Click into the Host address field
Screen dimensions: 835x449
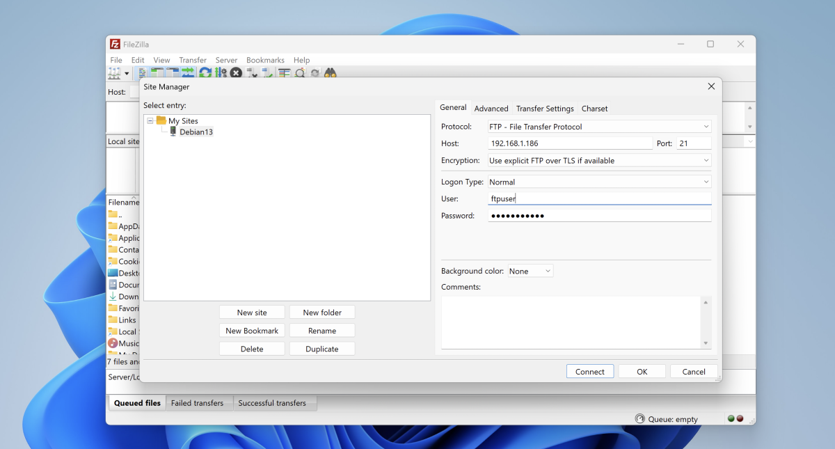tap(570, 143)
